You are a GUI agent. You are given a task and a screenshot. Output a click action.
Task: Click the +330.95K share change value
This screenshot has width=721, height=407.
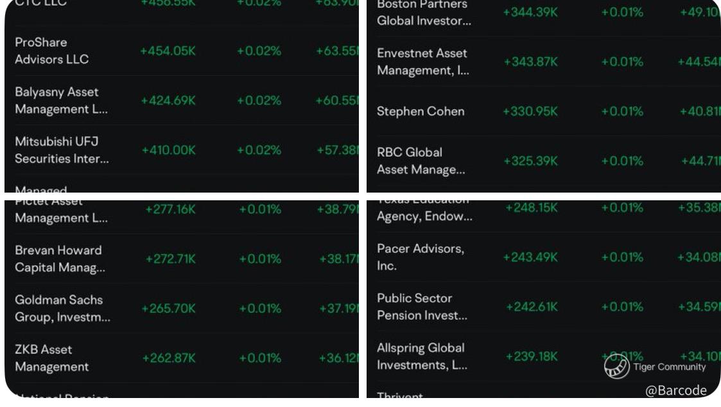530,112
